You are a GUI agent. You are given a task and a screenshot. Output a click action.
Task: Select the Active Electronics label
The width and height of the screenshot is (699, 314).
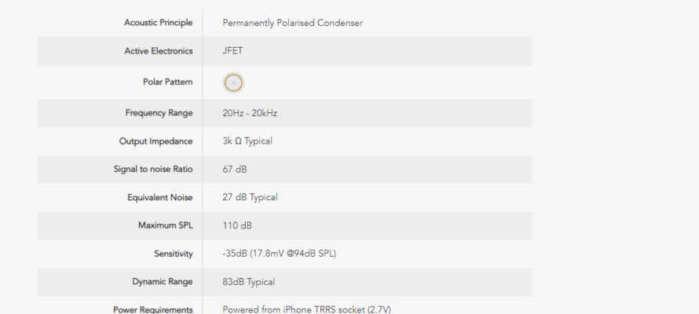point(158,51)
